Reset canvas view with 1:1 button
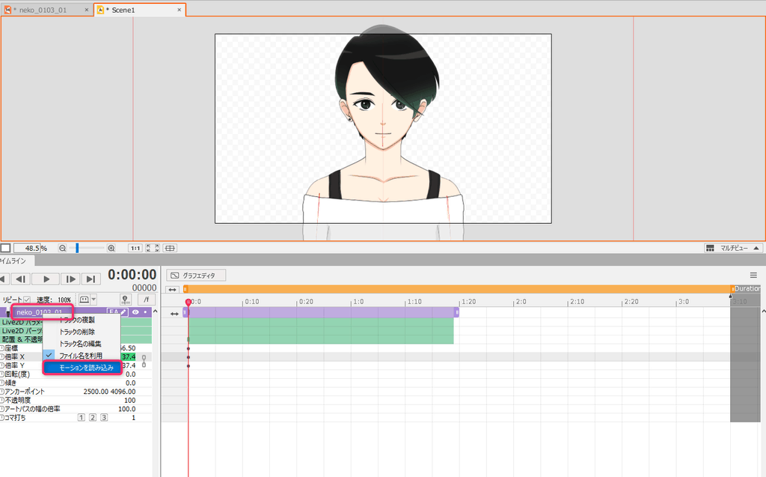Viewport: 766px width, 477px height. pyautogui.click(x=135, y=248)
